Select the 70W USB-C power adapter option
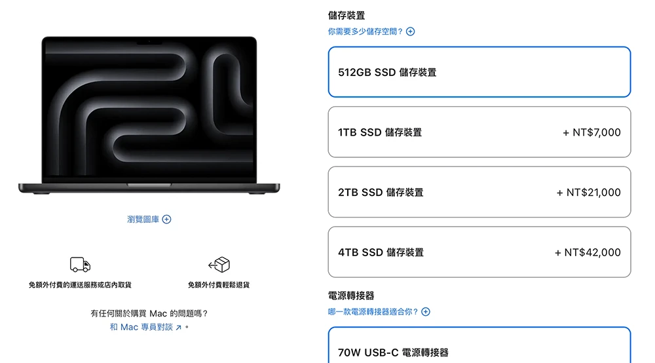This screenshot has width=655, height=363. [479, 345]
